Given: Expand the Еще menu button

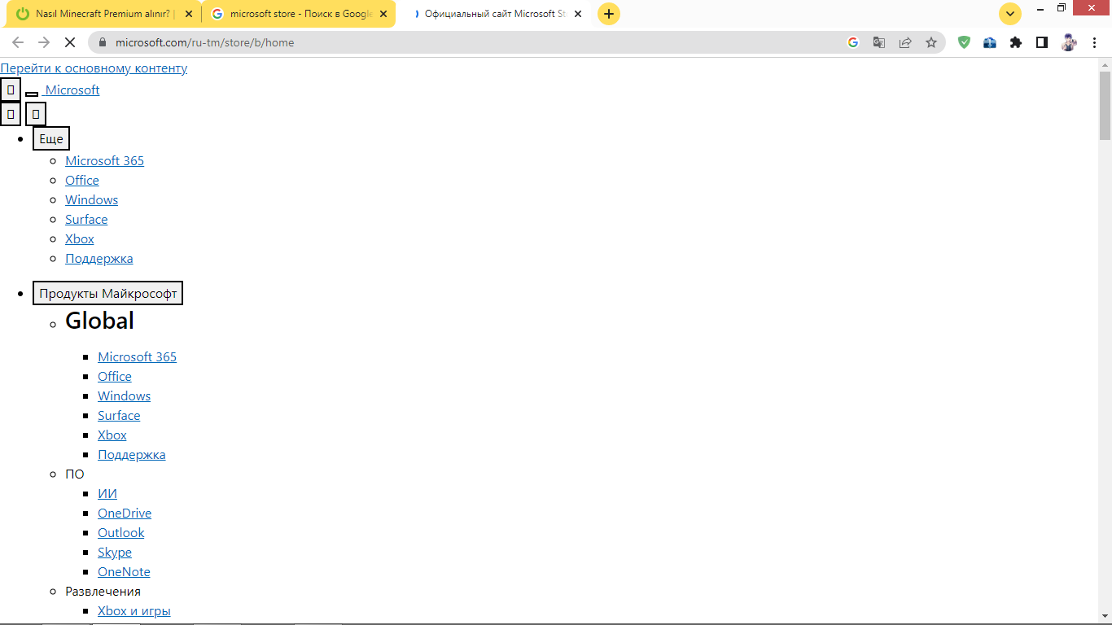Looking at the screenshot, I should [51, 138].
